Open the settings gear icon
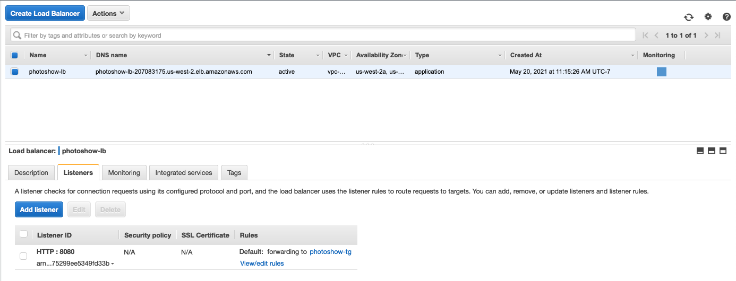 click(708, 17)
